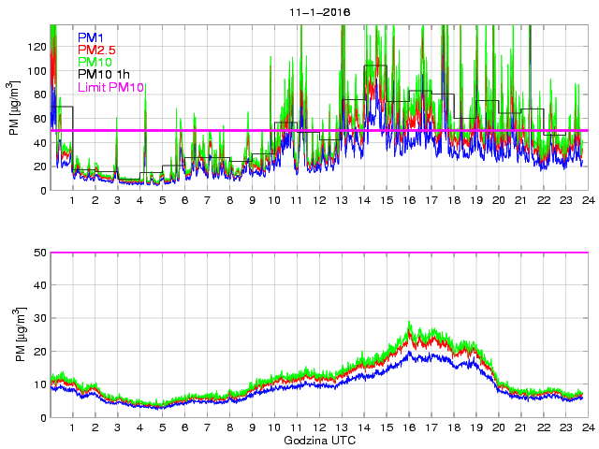Image resolution: width=599 pixels, height=449 pixels.
Task: Click the 100 tick on top chart
Action: pos(37,71)
